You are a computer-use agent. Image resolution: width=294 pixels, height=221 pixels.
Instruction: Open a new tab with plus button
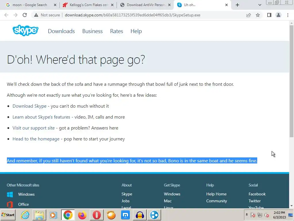tap(237, 5)
